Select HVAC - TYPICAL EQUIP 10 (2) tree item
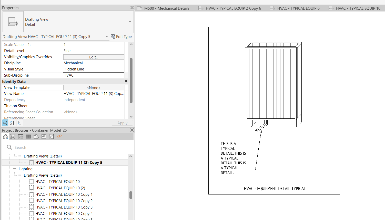Viewport: 385px width, 220px height. 60,188
